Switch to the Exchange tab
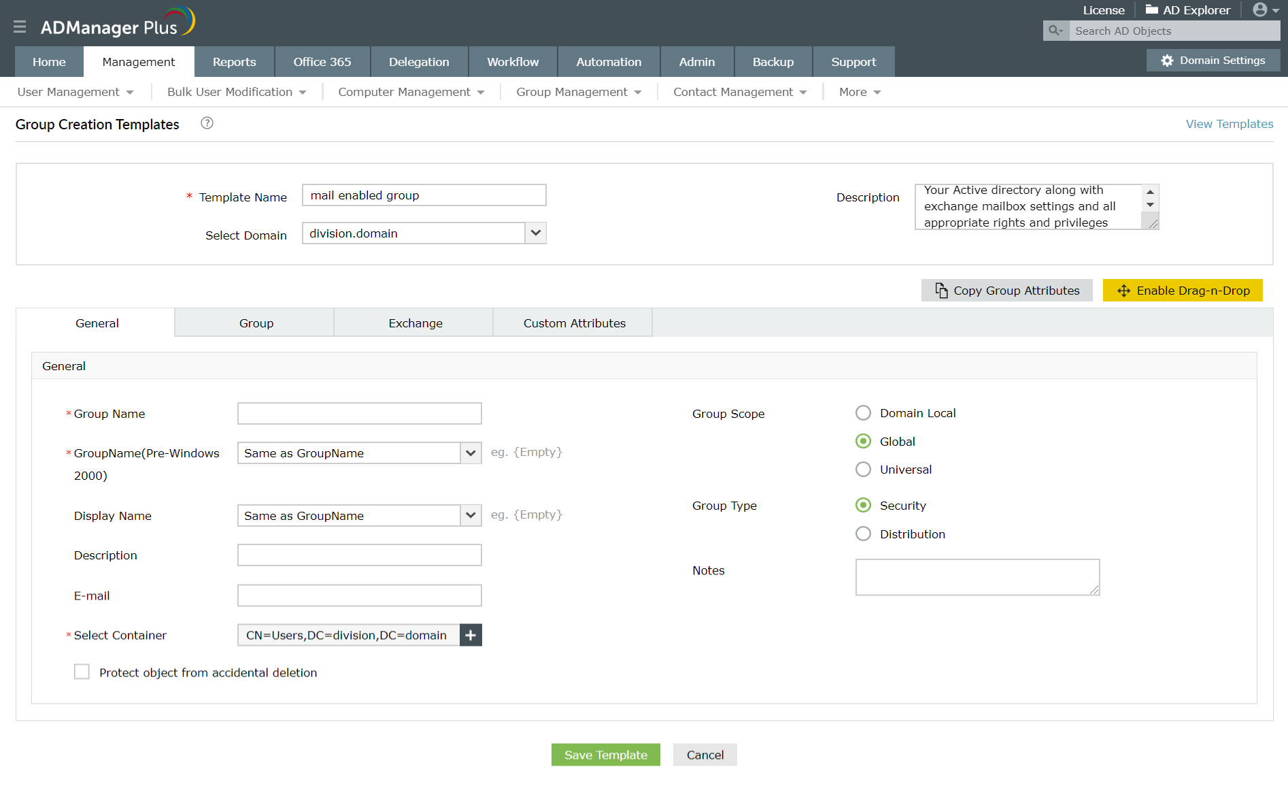This screenshot has height=786, width=1288. (x=415, y=323)
